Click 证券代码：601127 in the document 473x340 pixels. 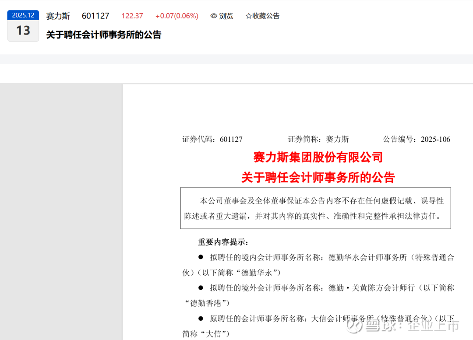point(212,139)
